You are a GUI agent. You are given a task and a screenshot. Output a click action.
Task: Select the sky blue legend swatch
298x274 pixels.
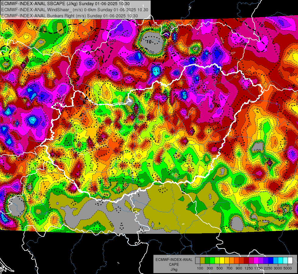click(x=275, y=261)
